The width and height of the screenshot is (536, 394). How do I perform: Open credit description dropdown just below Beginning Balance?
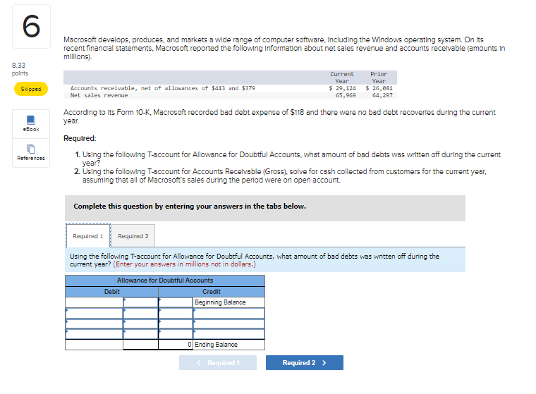(x=229, y=313)
